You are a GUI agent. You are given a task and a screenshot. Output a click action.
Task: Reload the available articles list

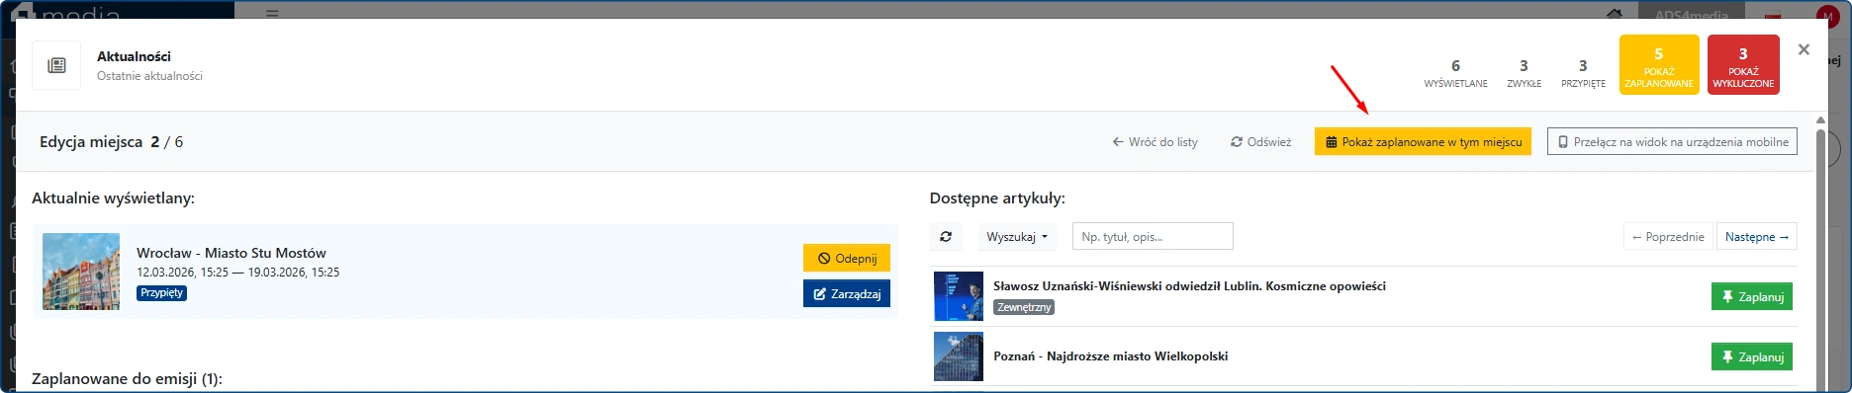(946, 237)
